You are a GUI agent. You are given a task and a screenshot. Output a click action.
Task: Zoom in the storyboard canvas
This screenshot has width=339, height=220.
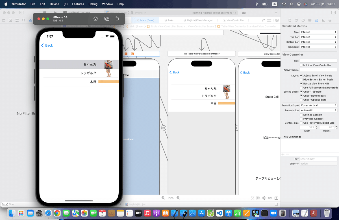[178, 198]
